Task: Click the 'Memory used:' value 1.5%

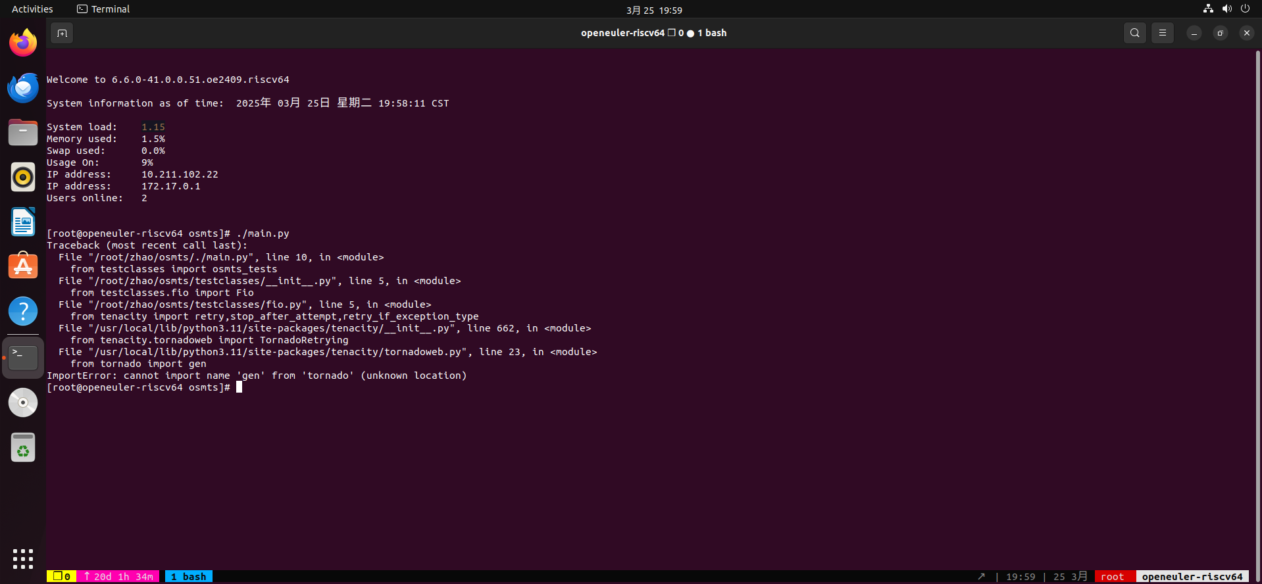Action: (153, 139)
